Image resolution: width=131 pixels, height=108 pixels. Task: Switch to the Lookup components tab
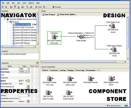click(62, 70)
